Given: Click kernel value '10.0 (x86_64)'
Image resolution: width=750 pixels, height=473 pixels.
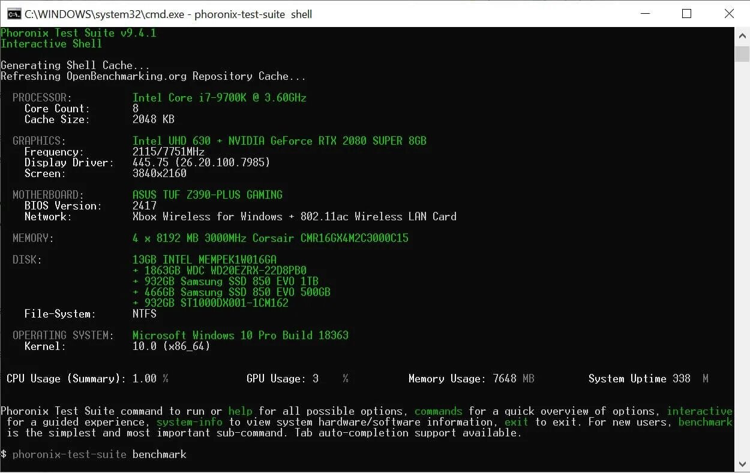Looking at the screenshot, I should [172, 346].
